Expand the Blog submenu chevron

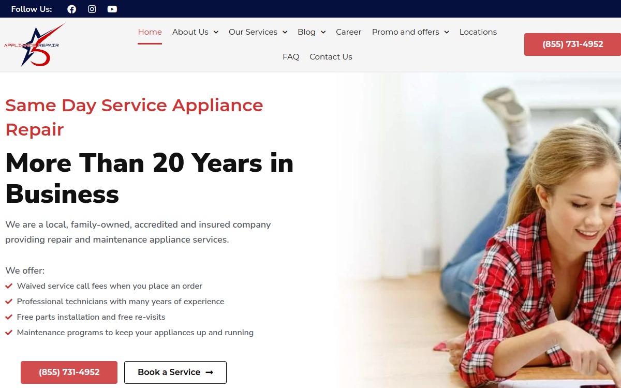(323, 32)
